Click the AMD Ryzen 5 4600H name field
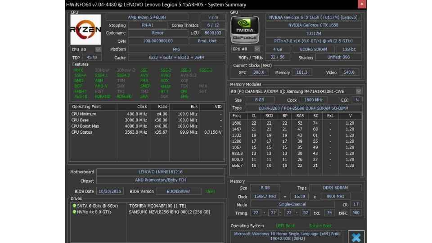 [x=147, y=17]
